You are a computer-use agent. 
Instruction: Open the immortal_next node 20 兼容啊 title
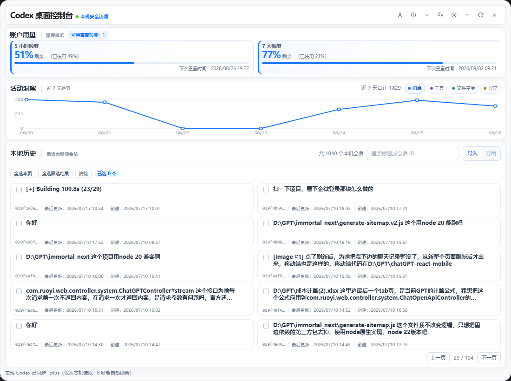click(93, 257)
